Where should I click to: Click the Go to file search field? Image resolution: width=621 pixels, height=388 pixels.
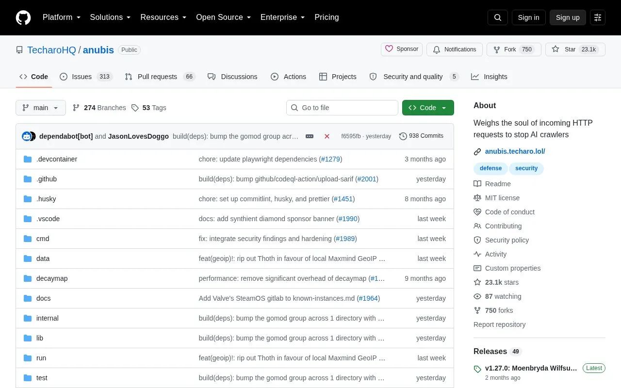(342, 108)
